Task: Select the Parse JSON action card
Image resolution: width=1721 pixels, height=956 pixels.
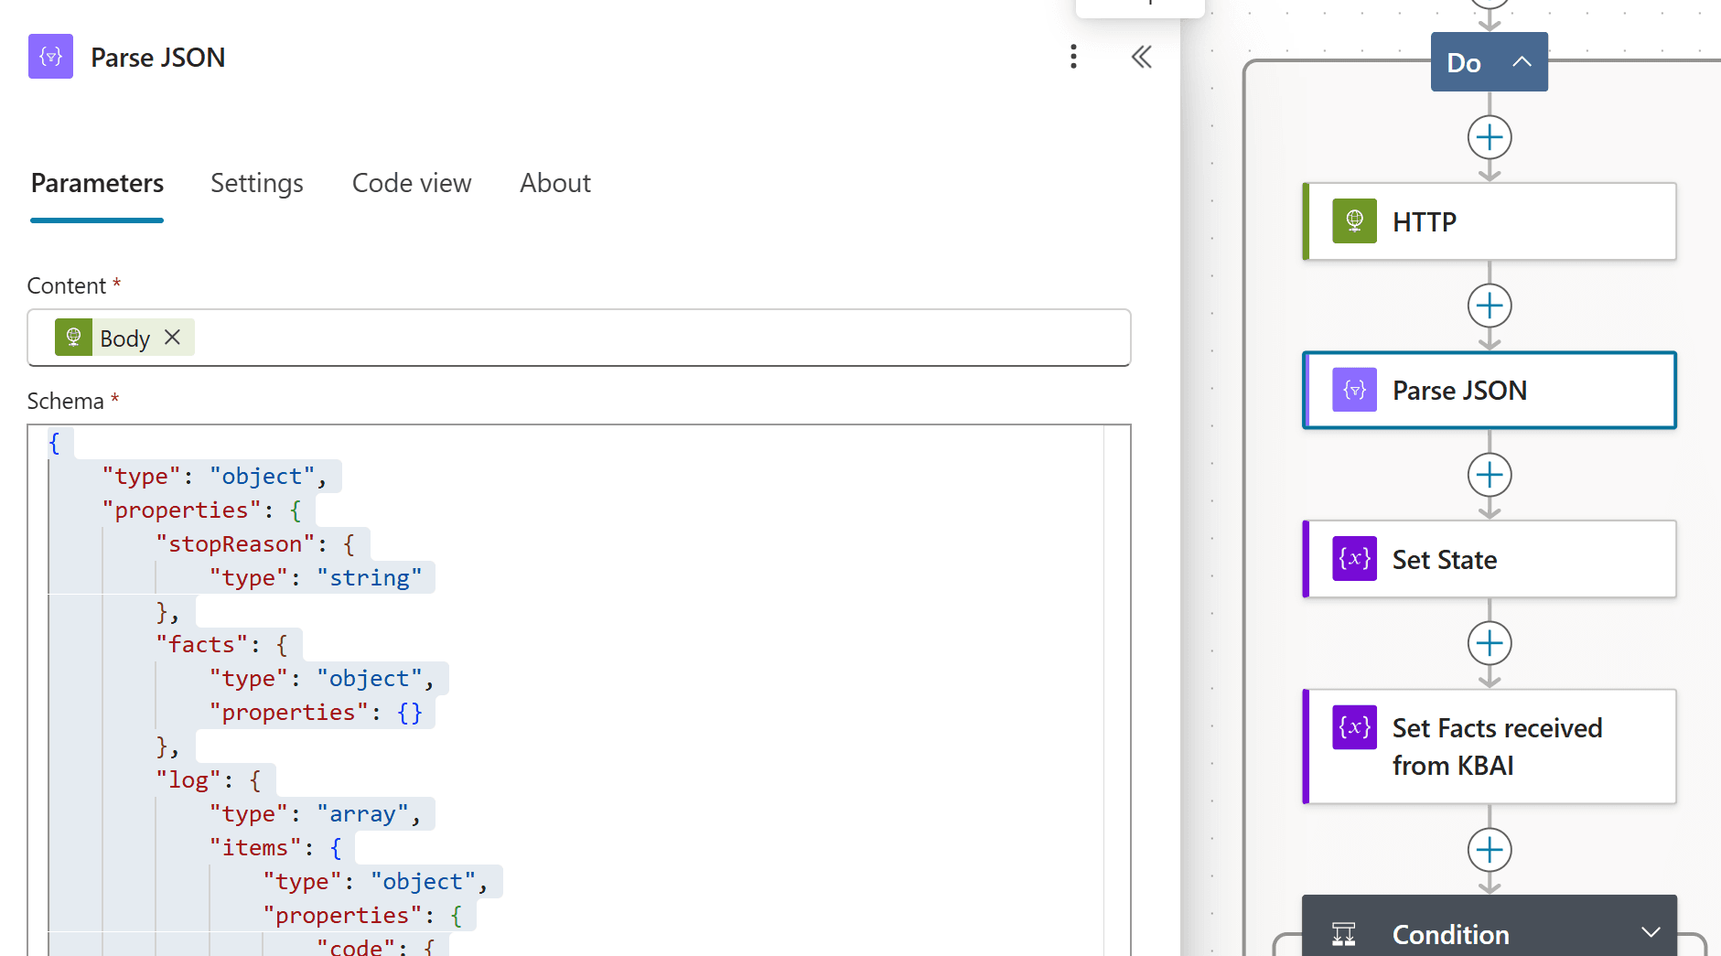Action: click(x=1490, y=391)
